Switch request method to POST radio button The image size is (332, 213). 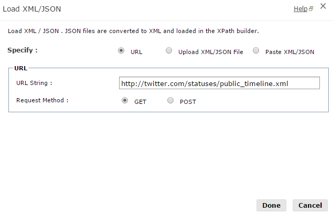(x=170, y=100)
